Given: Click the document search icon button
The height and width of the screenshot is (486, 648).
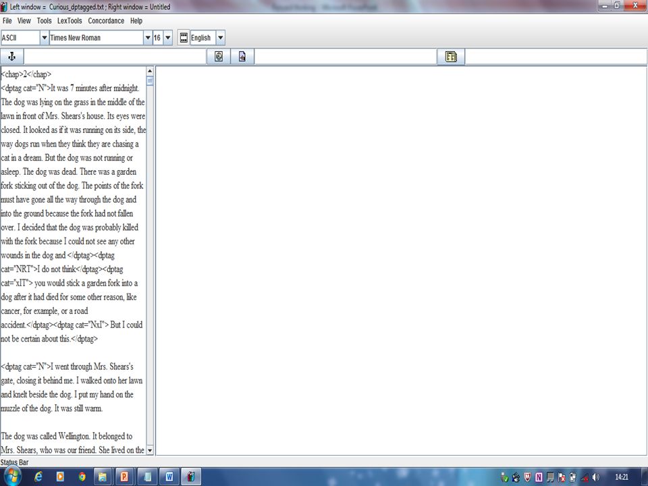Looking at the screenshot, I should click(242, 57).
